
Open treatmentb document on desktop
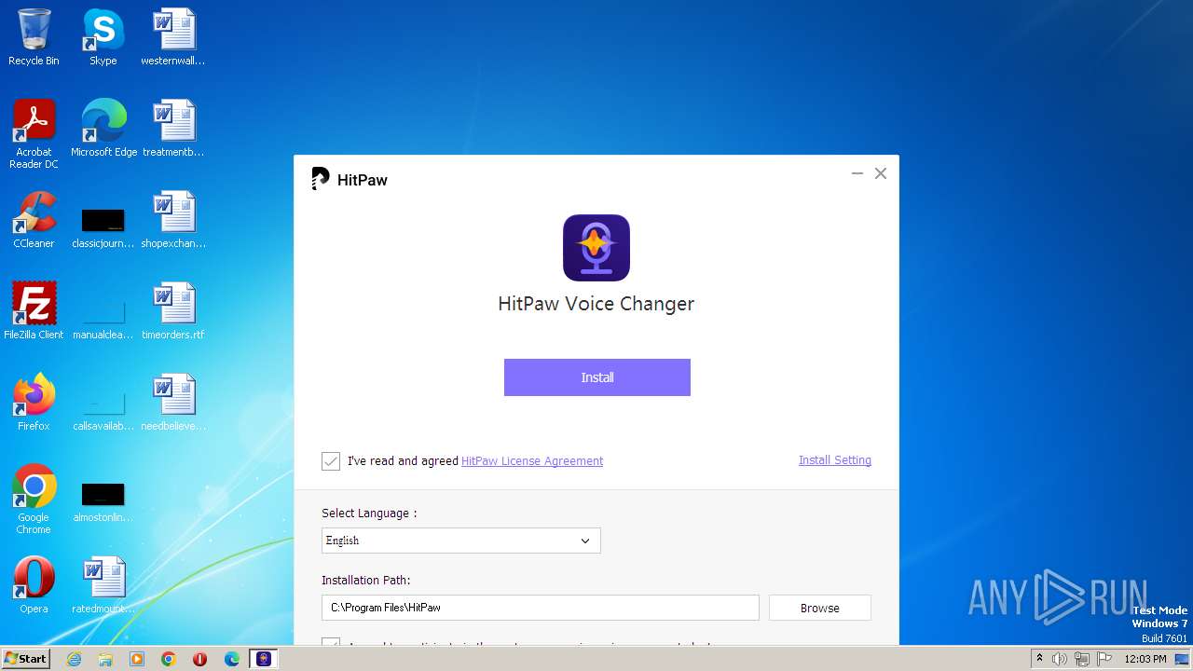[x=173, y=129]
